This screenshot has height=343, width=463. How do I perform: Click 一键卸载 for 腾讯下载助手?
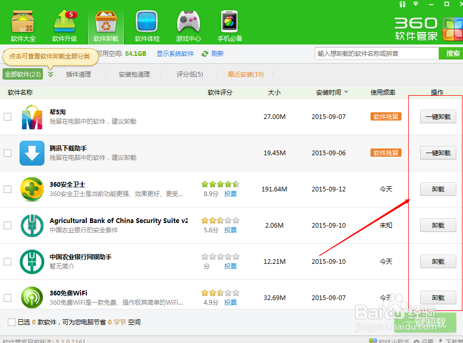438,153
